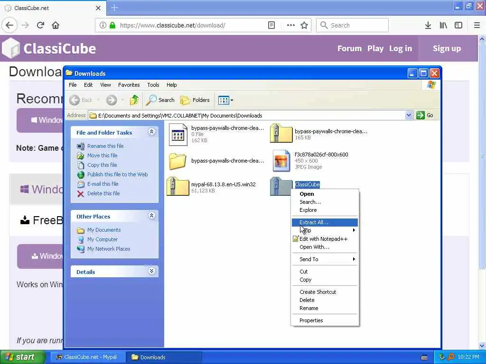Screen dimensions: 486x364
Task: Open browser Downloads arrow icon
Action: [428, 25]
